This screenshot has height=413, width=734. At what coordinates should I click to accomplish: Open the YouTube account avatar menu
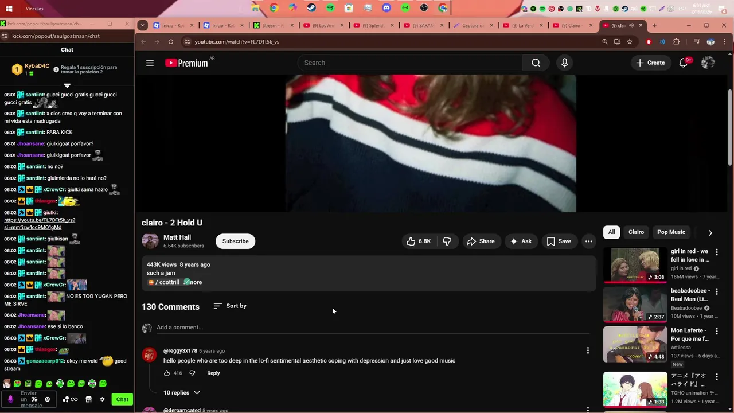tap(708, 63)
